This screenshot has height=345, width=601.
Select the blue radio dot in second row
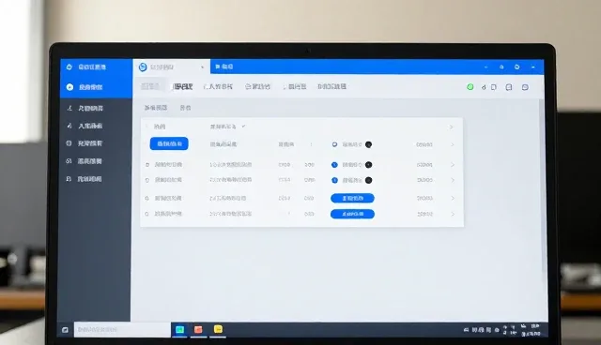(334, 165)
